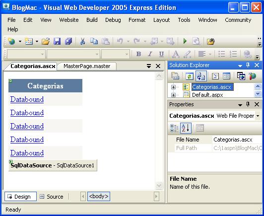Viewport: 264px width, 216px height.
Task: Click the Property Pages icon in Properties
Action: tap(200, 128)
